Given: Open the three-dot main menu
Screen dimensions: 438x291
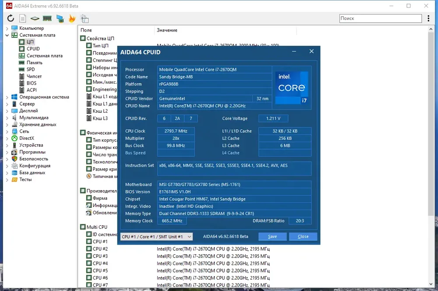Looking at the screenshot, I should tap(428, 18).
